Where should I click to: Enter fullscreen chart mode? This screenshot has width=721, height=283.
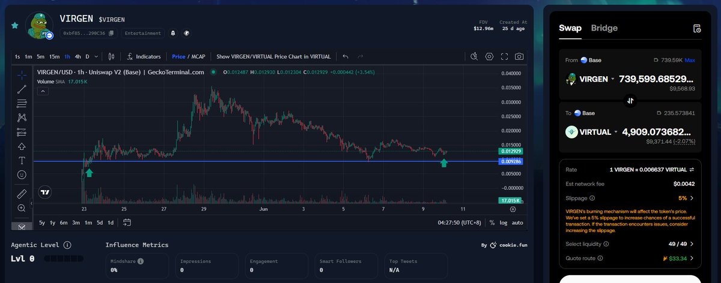504,56
